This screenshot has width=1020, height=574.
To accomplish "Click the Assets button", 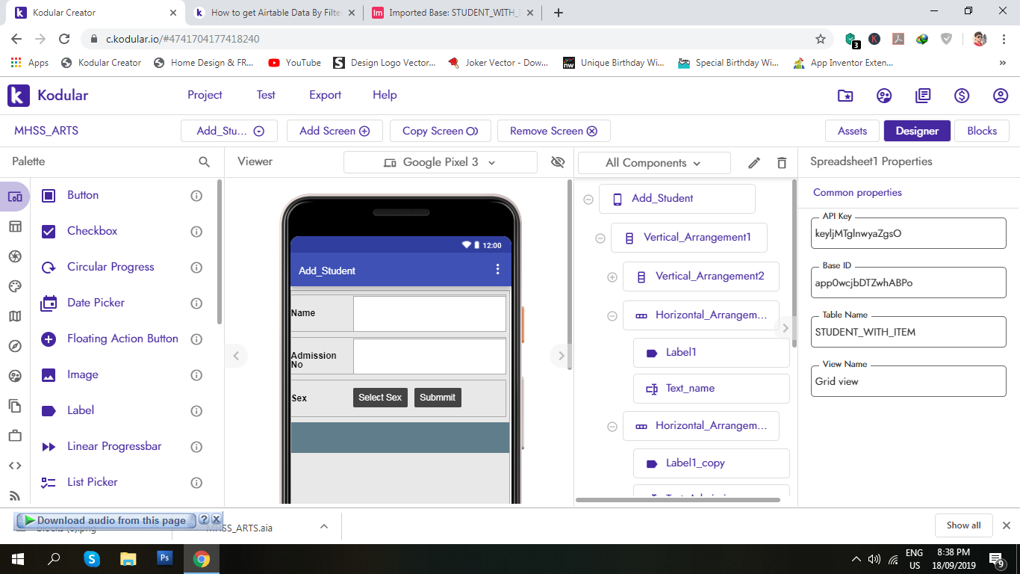I will pos(852,131).
